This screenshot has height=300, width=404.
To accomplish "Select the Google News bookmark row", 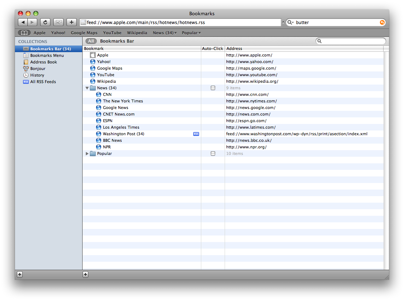I will point(233,108).
